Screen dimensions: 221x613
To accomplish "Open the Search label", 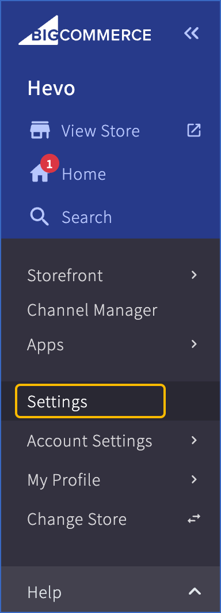I will click(x=87, y=217).
